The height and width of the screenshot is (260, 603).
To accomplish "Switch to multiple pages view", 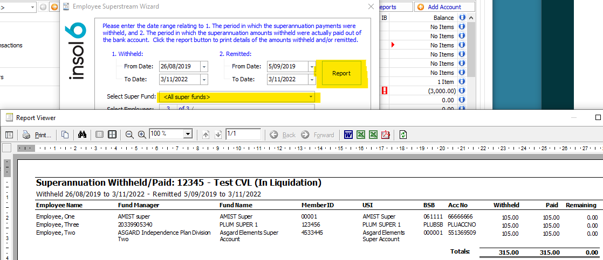I will click(x=112, y=135).
